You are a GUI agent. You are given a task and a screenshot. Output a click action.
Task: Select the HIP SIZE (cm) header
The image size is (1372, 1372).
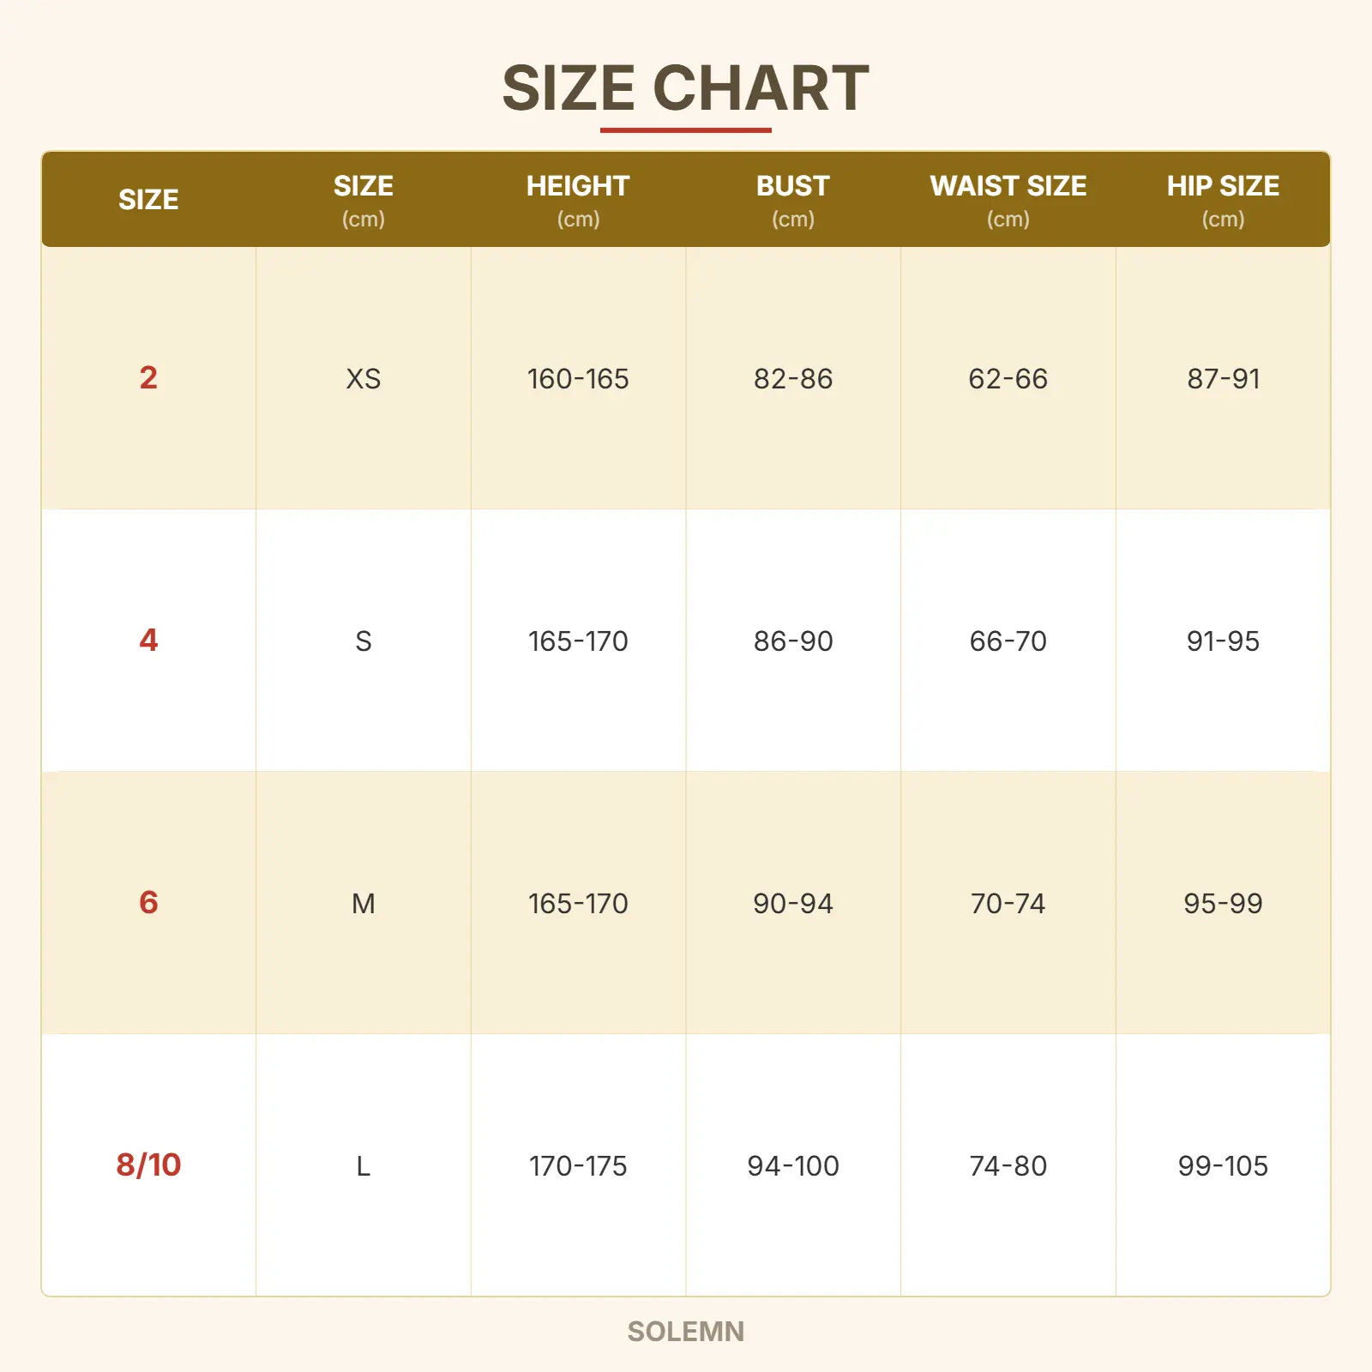1223,200
